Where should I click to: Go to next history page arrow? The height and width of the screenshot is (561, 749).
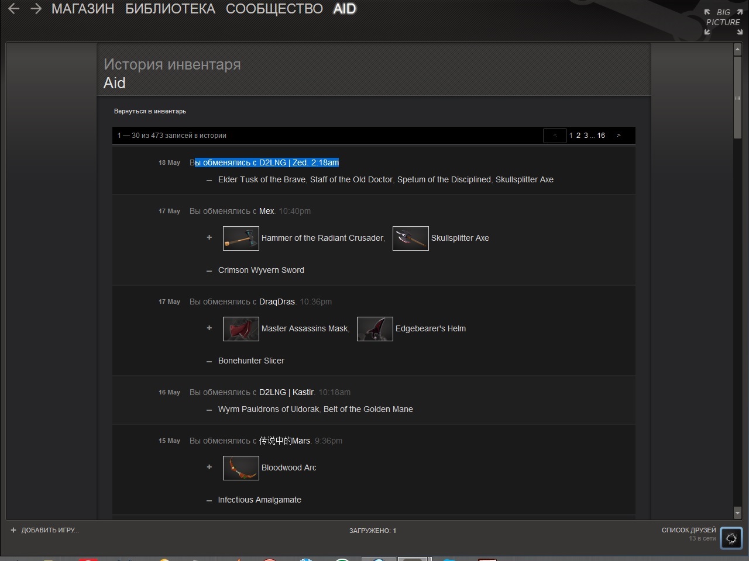[619, 136]
